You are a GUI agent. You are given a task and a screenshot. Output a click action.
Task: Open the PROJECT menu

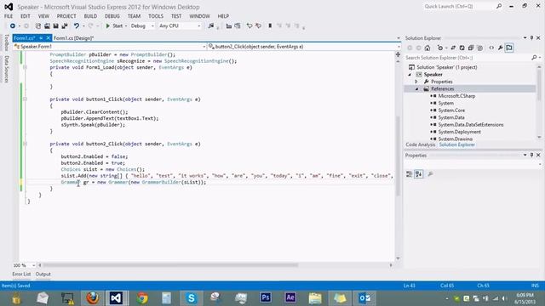(66, 16)
